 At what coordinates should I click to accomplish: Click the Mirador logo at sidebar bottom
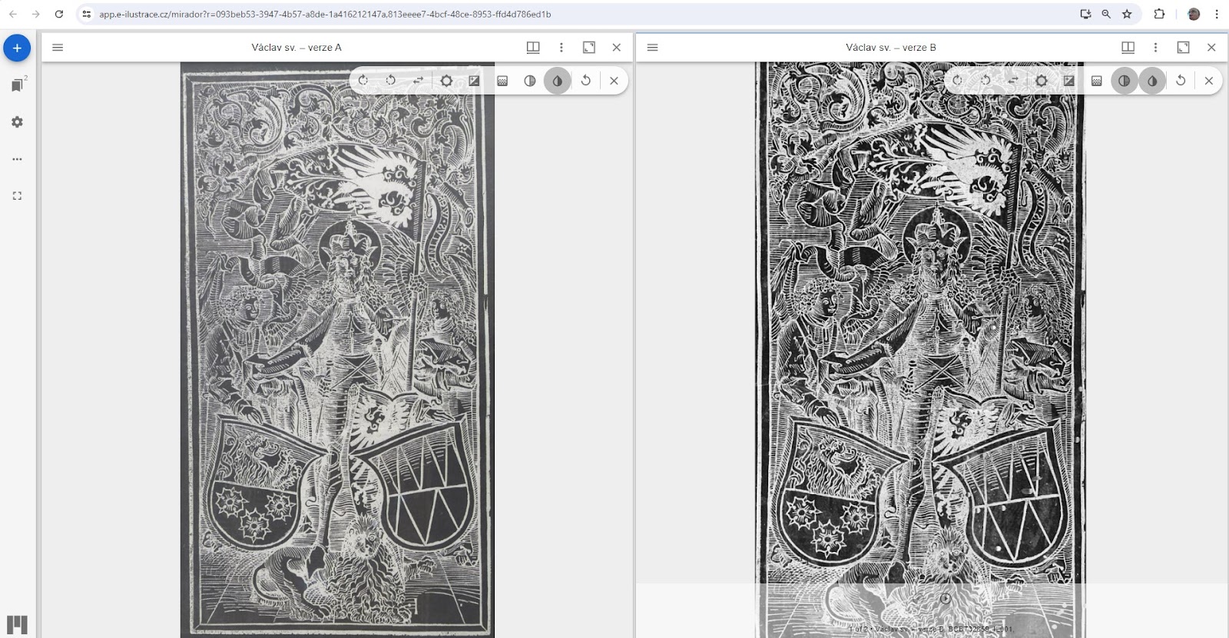pos(17,624)
